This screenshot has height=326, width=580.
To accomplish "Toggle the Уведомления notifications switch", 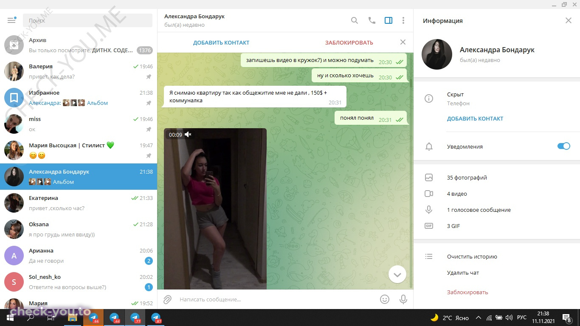I will coord(564,146).
